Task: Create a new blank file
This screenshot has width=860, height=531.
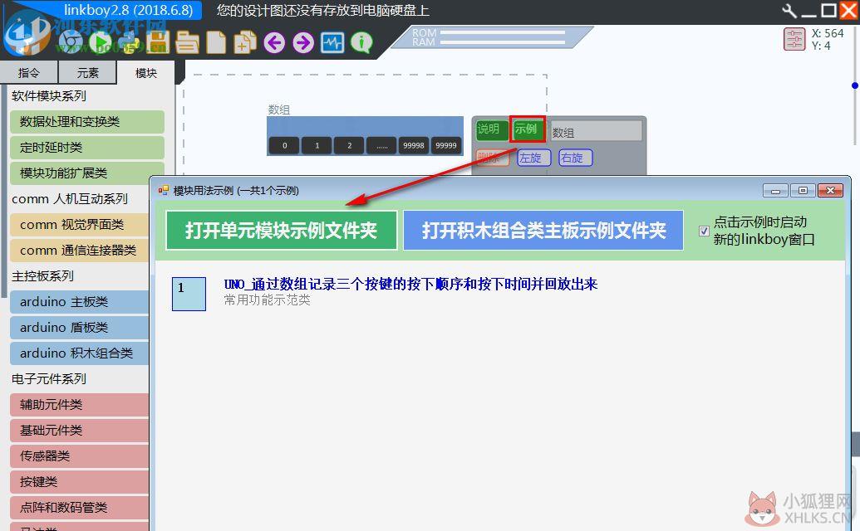Action: 216,42
